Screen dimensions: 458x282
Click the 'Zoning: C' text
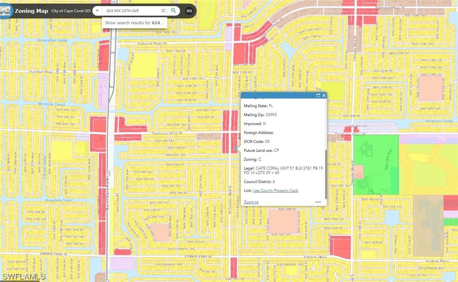tap(253, 159)
